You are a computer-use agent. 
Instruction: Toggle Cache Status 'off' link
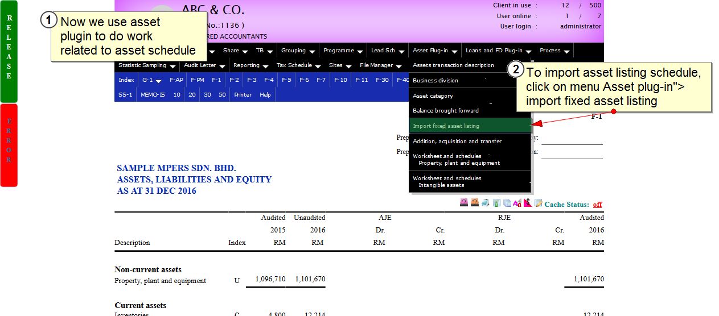(597, 205)
